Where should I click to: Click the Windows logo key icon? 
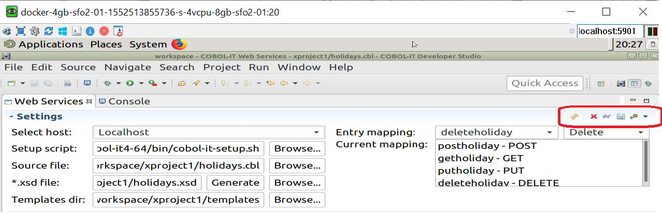[63, 31]
